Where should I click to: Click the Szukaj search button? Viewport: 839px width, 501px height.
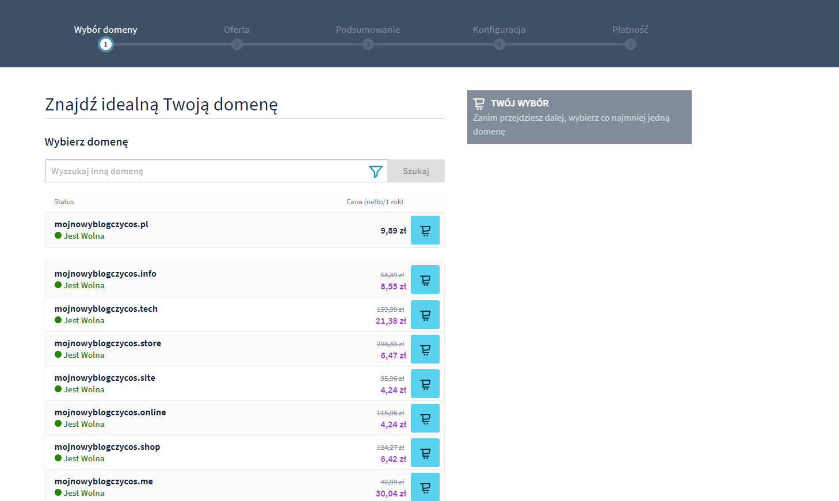(x=415, y=171)
